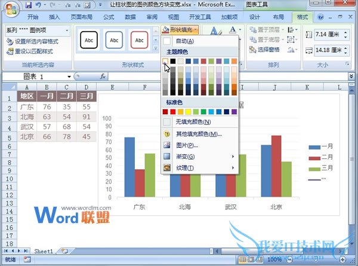Image resolution: width=358 pixels, height=266 pixels.
Task: Click the Select All corner button
Action: pos(10,87)
